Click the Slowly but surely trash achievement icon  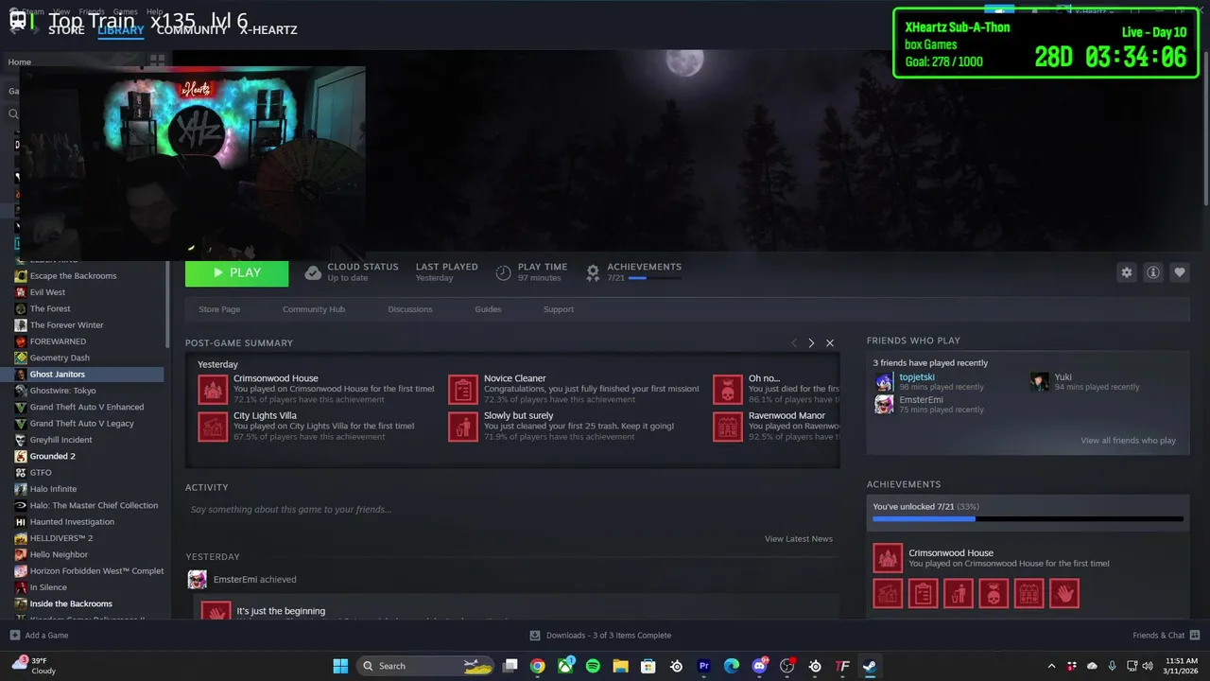(x=462, y=427)
